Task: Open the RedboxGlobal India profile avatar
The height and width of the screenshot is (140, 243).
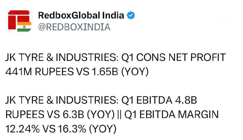Action: pyautogui.click(x=19, y=21)
